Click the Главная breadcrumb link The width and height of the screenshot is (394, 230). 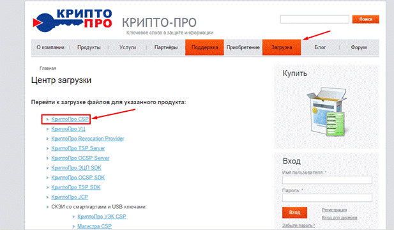point(48,68)
